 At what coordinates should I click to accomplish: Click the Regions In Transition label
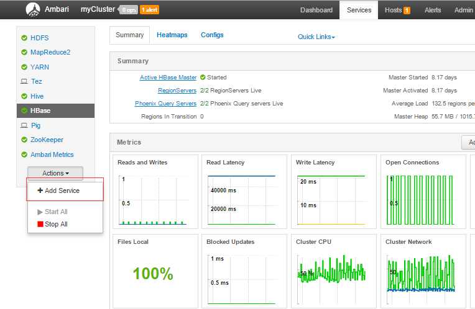[x=168, y=117]
